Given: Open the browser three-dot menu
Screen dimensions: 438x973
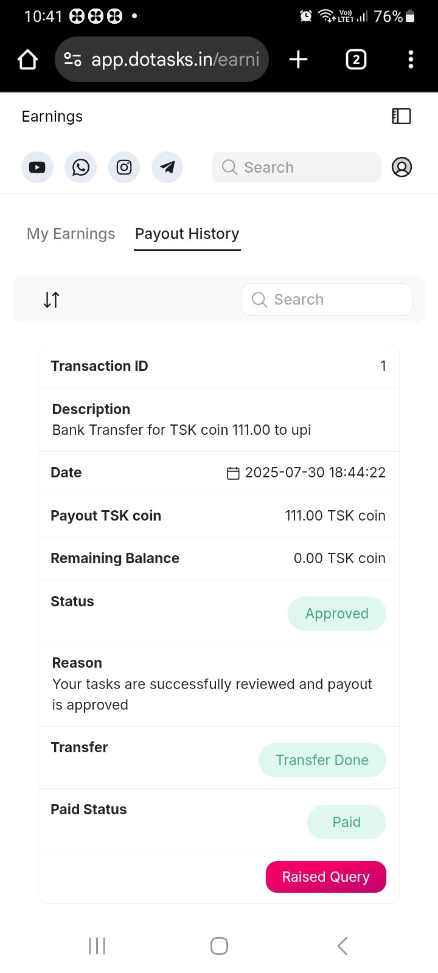Looking at the screenshot, I should [x=411, y=60].
